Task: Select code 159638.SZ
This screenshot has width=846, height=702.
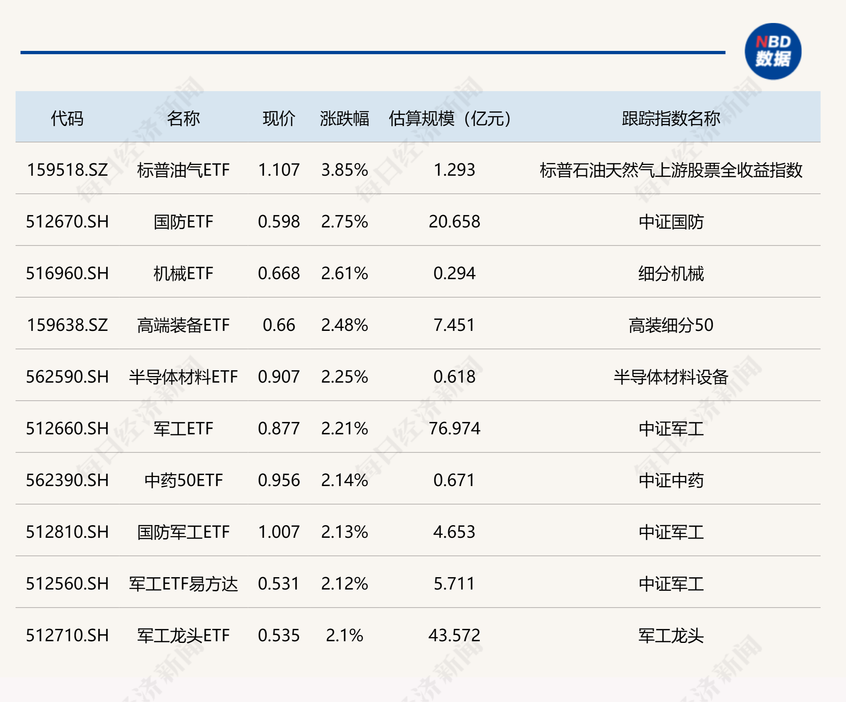Action: 67,325
